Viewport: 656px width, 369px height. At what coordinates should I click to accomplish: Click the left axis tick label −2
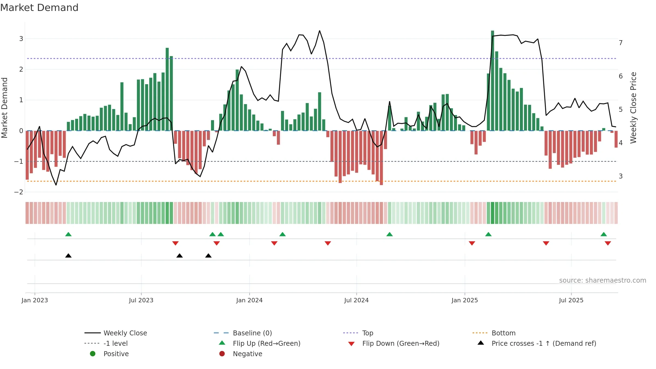coord(19,192)
